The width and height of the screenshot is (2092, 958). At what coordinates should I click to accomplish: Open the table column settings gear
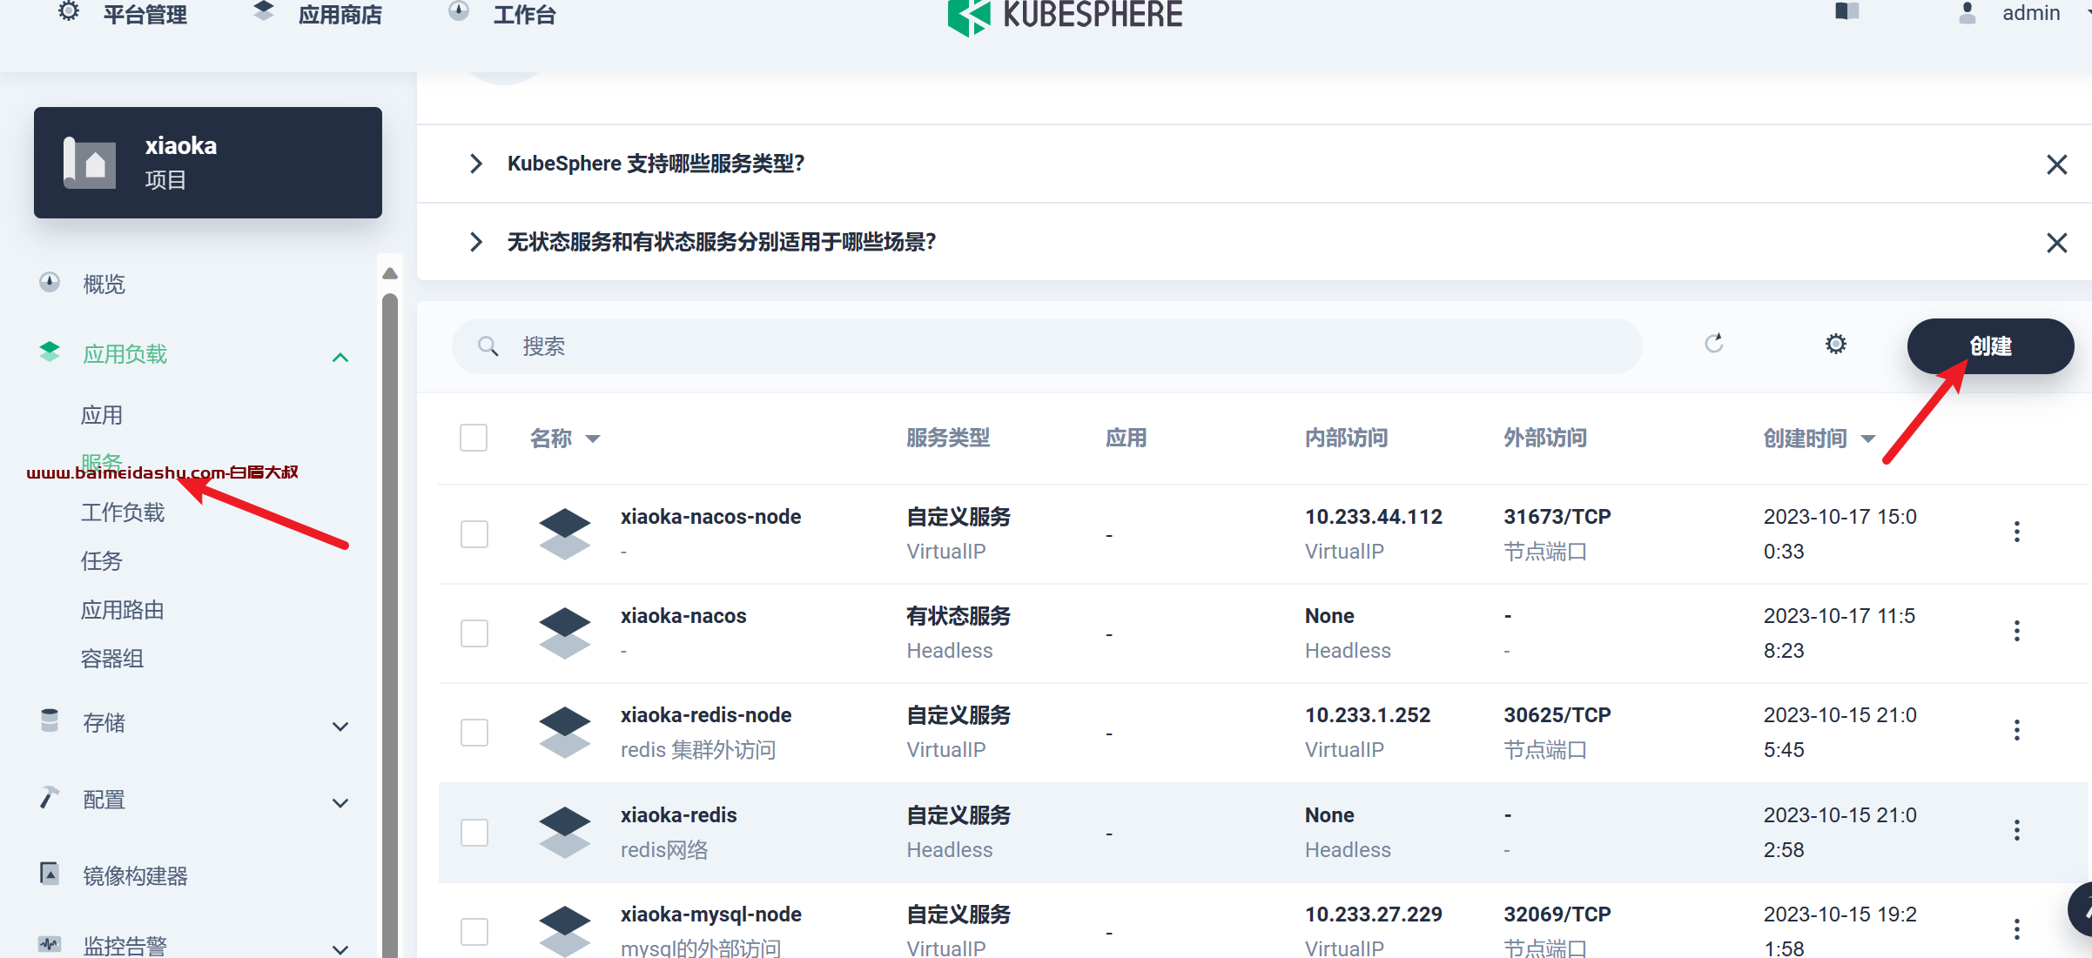pos(1836,344)
